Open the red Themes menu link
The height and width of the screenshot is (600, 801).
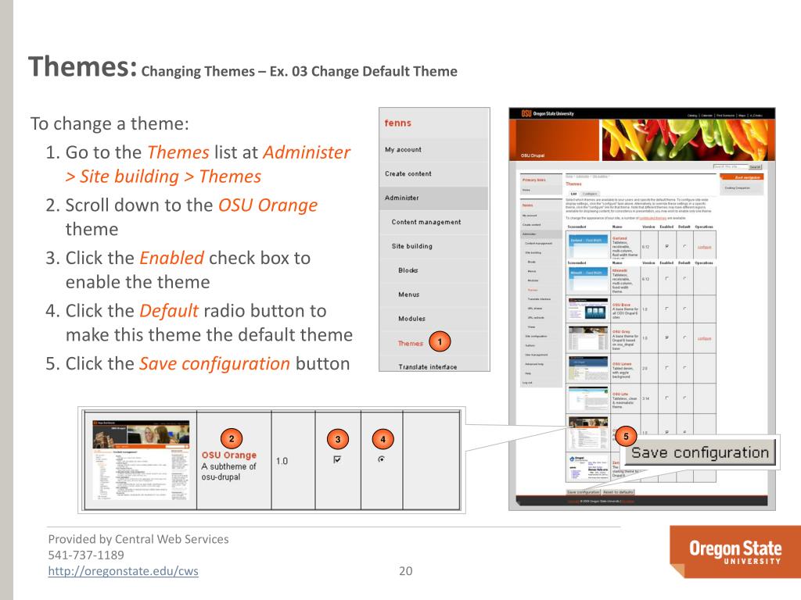[410, 344]
